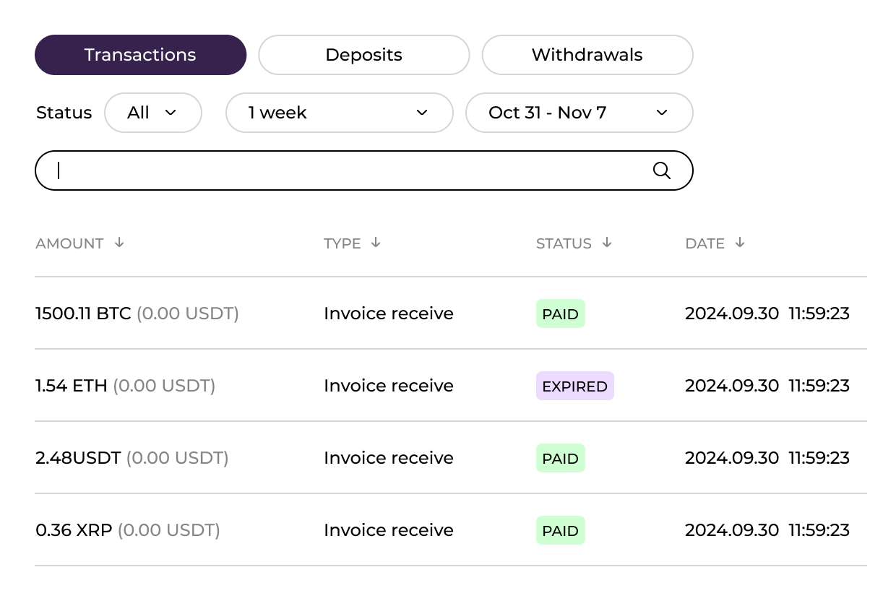This screenshot has width=896, height=601.
Task: Switch to the Transactions tab
Action: click(x=140, y=55)
